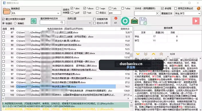This screenshot has width=202, height=111.
Task: Click the red up-arrow 61 counter button
Action: point(115,21)
